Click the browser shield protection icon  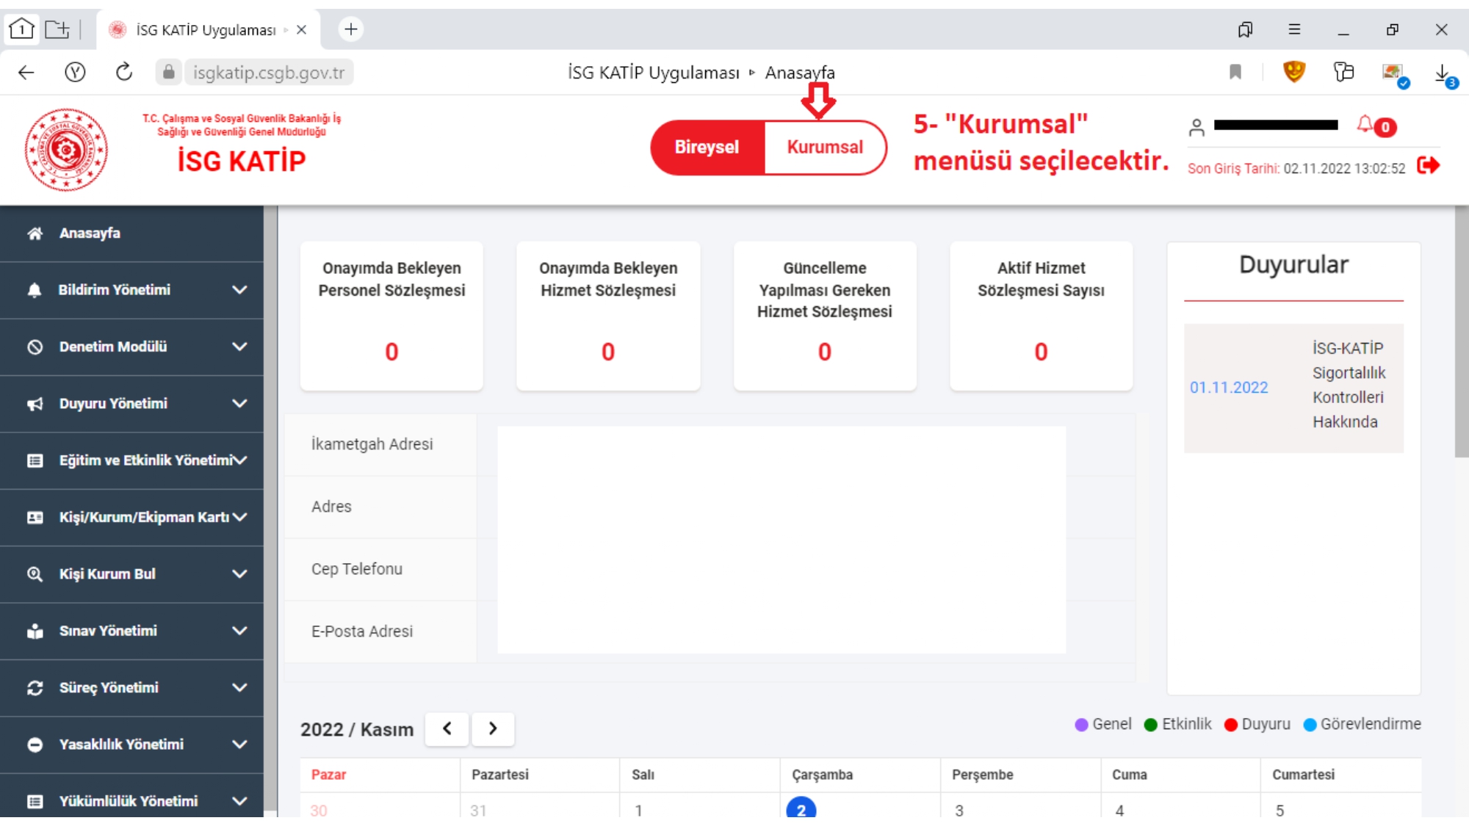tap(1293, 71)
